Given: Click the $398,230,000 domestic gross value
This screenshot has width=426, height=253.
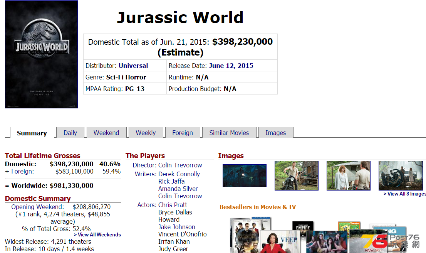Looking at the screenshot, I should tap(72, 164).
